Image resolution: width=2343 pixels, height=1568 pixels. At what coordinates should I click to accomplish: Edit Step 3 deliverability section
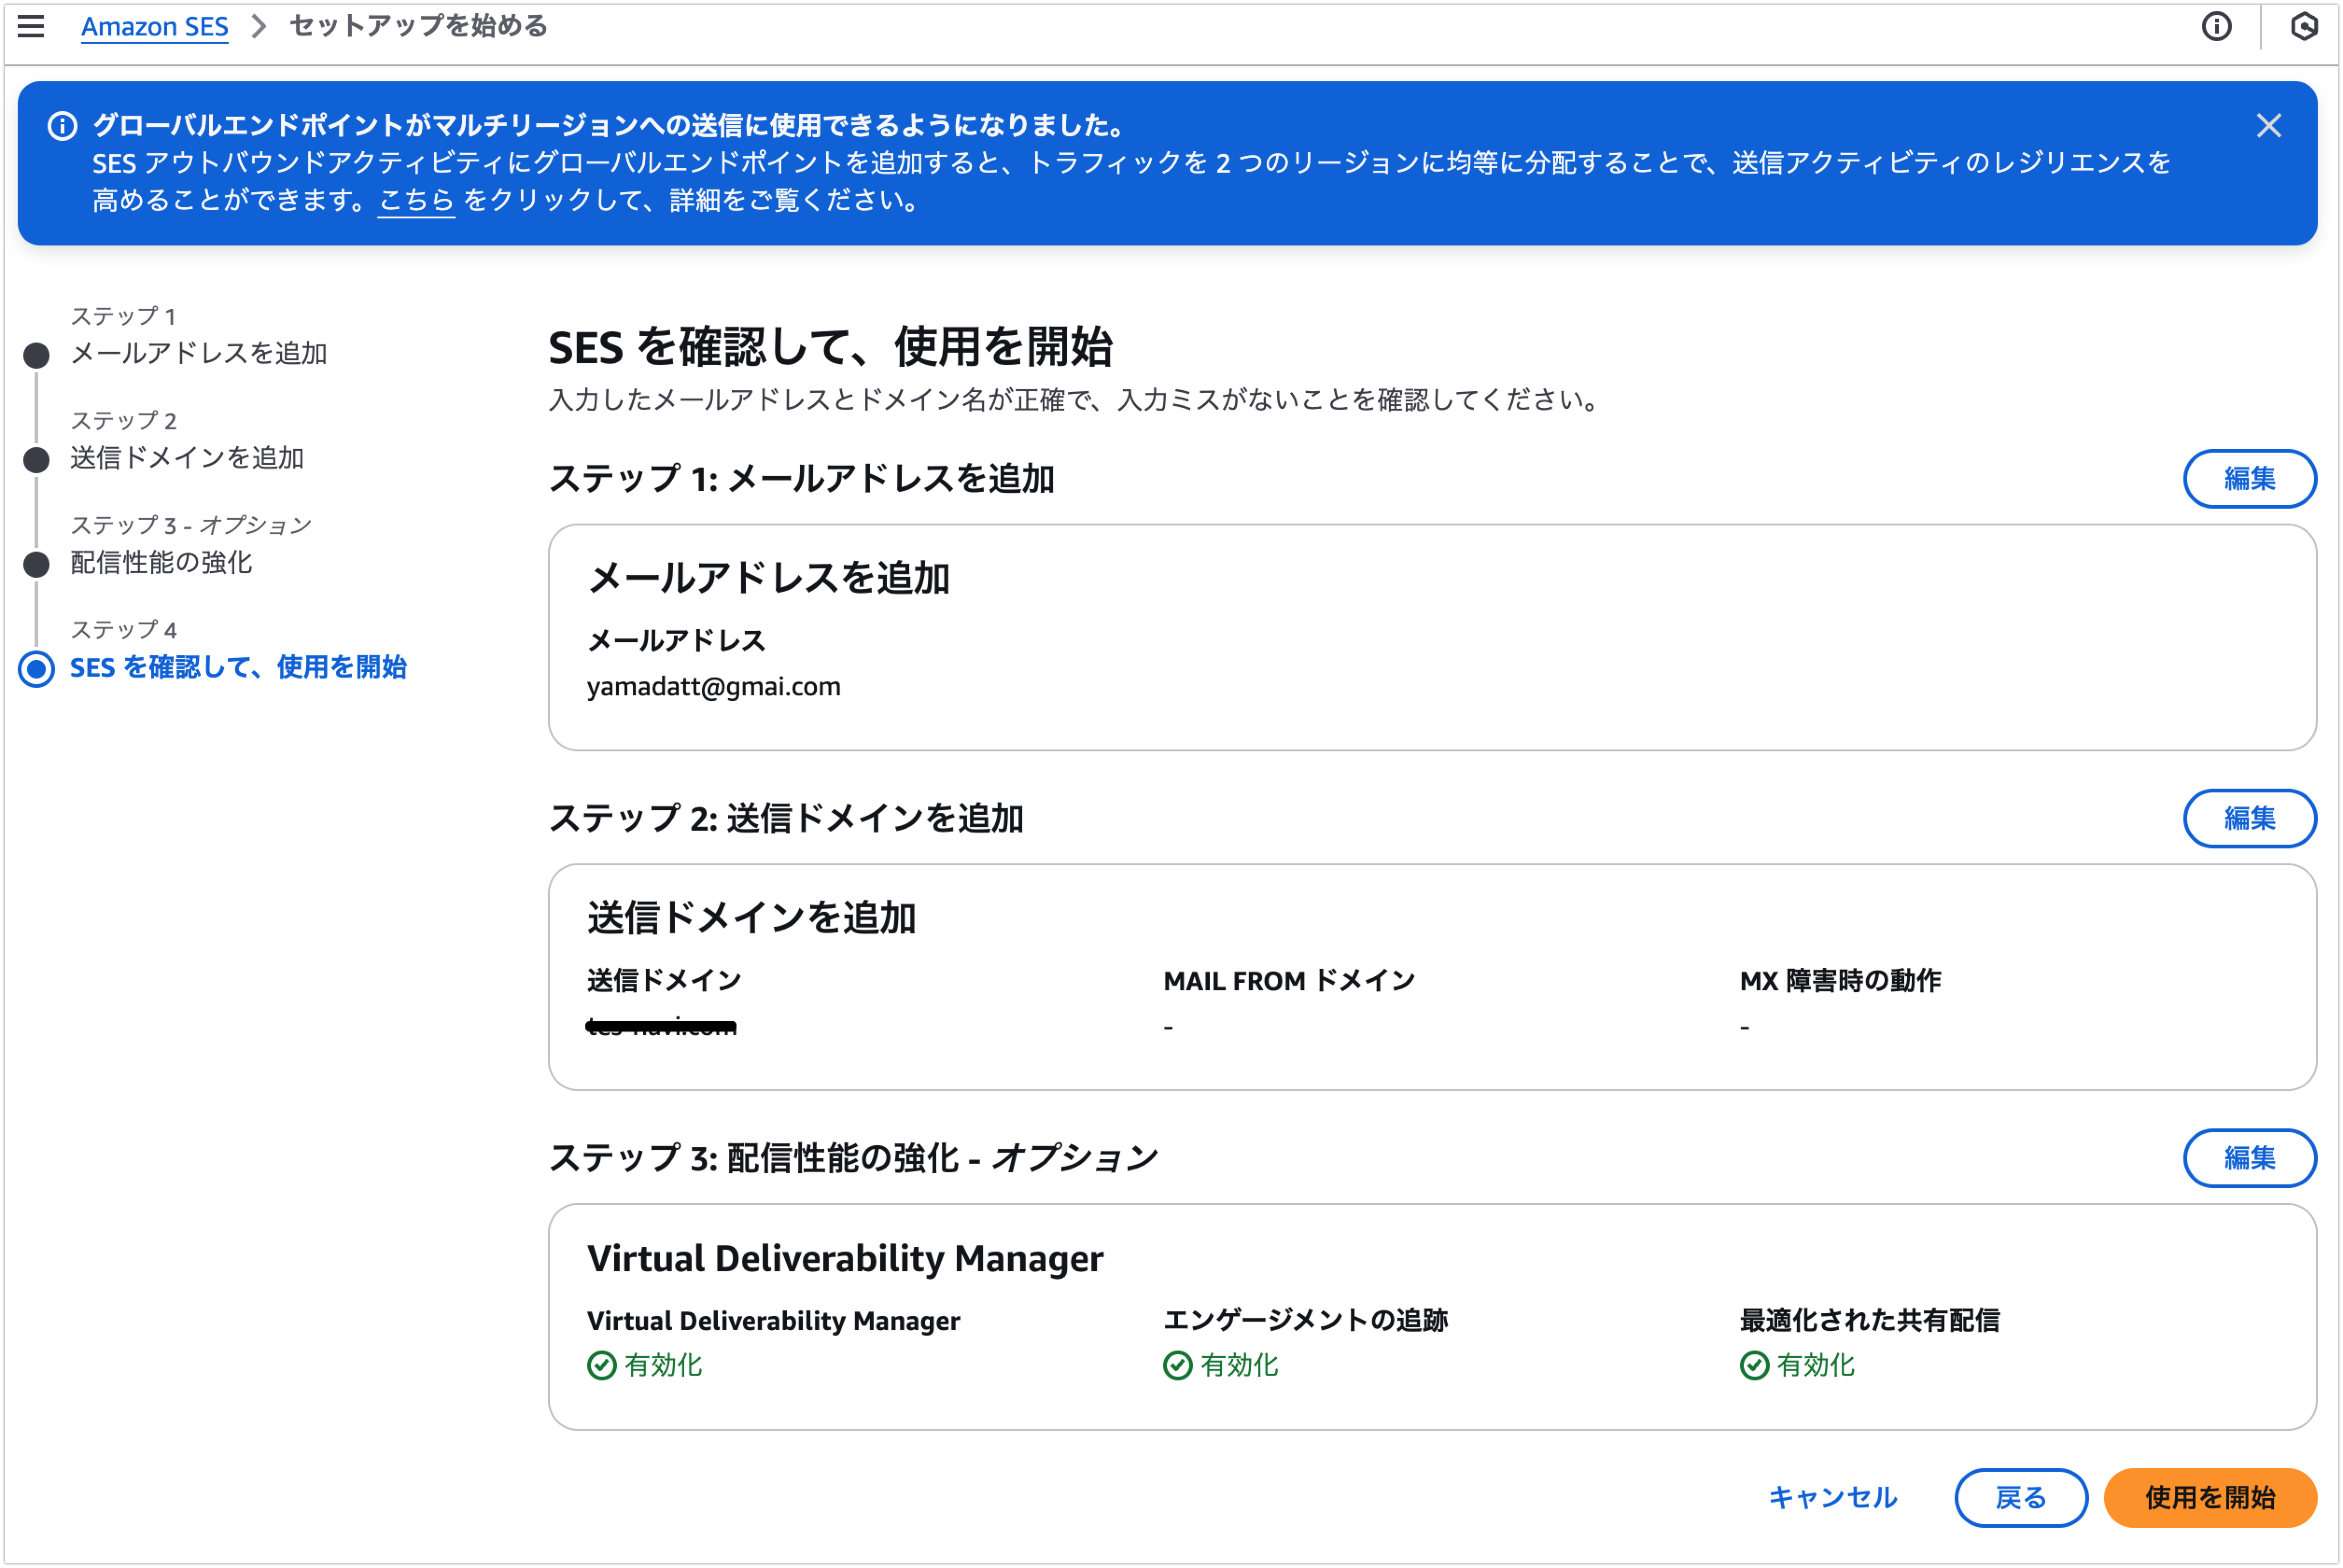pos(2249,1158)
